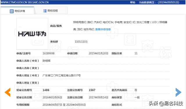Click the 商标详情 document icon
Viewport: 186px width, 109px height.
12,11
